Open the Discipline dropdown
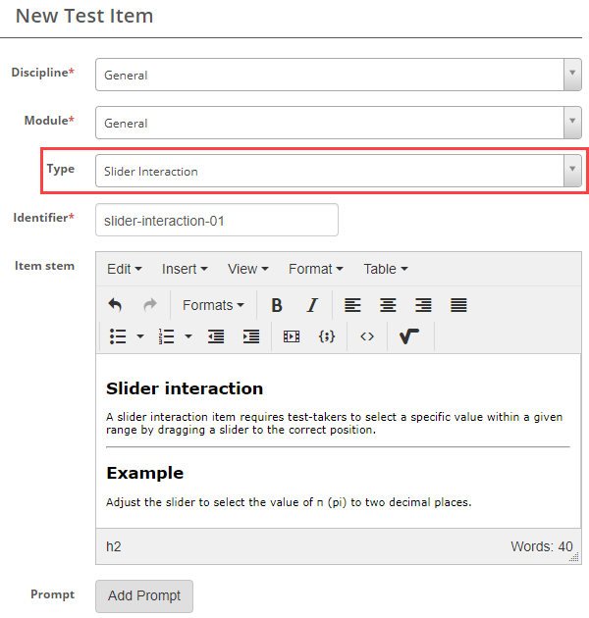The height and width of the screenshot is (618, 589). 338,75
